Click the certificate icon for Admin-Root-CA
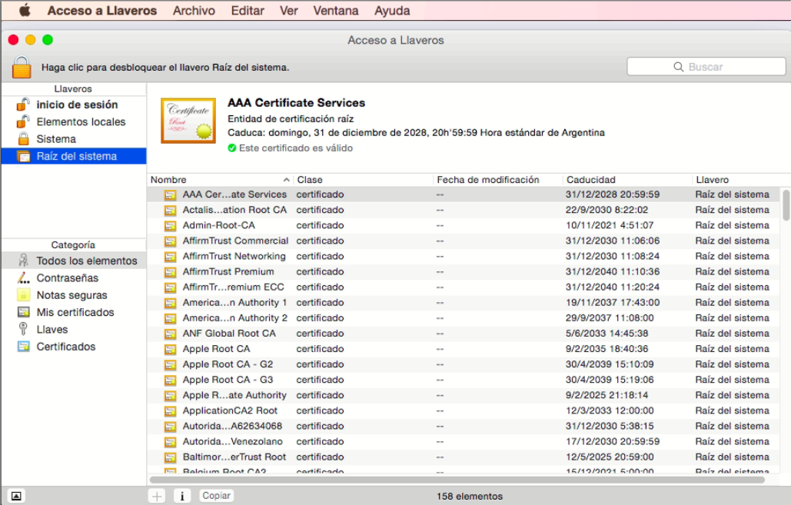The image size is (791, 505). [171, 225]
